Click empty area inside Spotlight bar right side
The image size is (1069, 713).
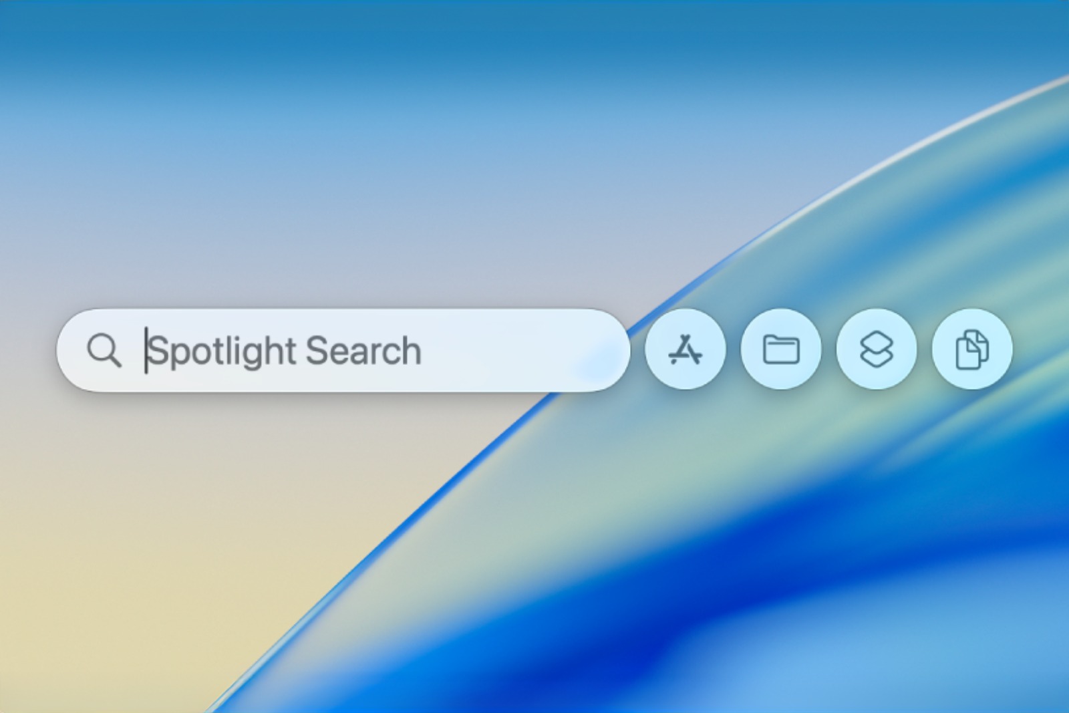pyautogui.click(x=521, y=350)
